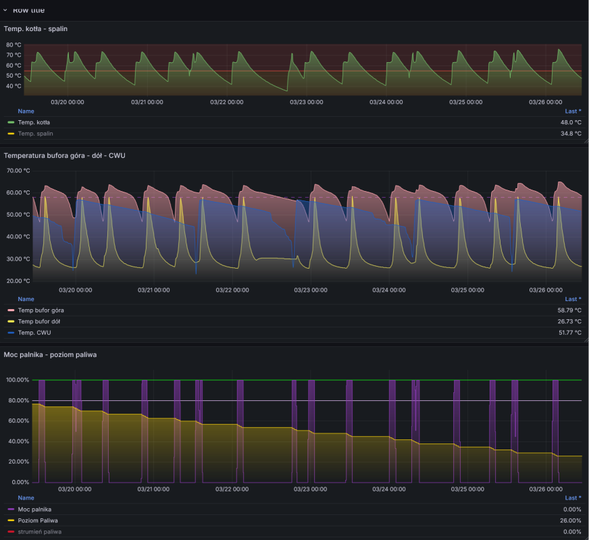Sort the first panel legend by Last value
The width and height of the screenshot is (589, 540).
pyautogui.click(x=571, y=111)
